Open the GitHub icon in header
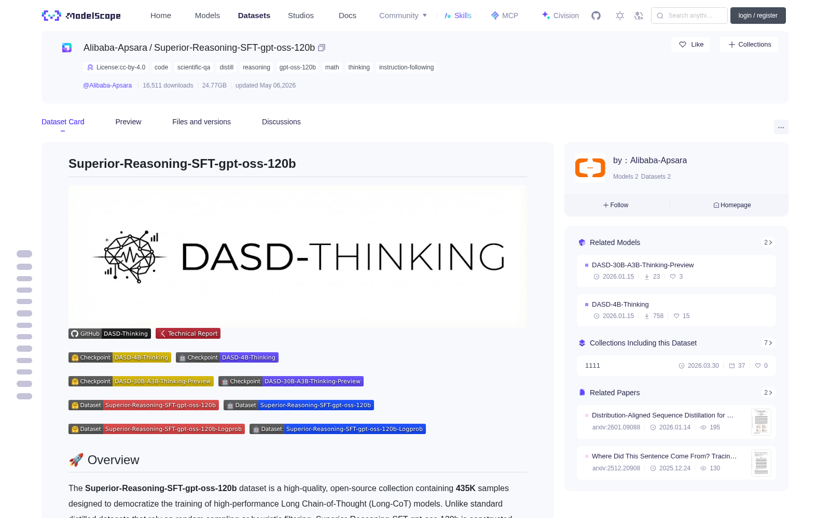The width and height of the screenshot is (830, 518). (596, 16)
